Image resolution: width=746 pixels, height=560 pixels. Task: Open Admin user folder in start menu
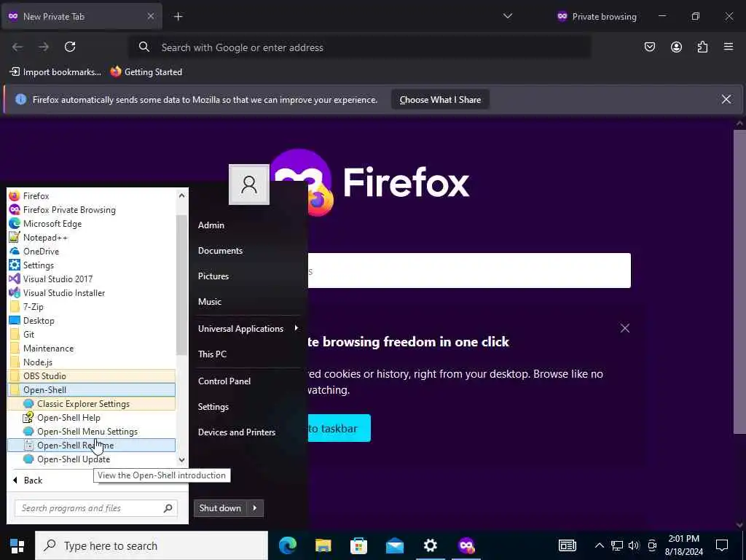click(x=211, y=225)
